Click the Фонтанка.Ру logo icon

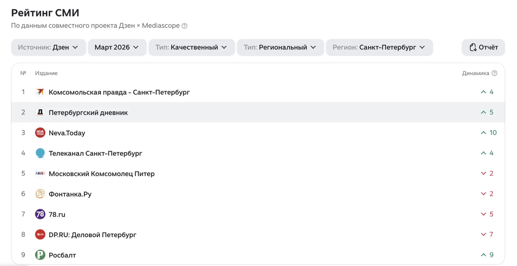click(40, 194)
